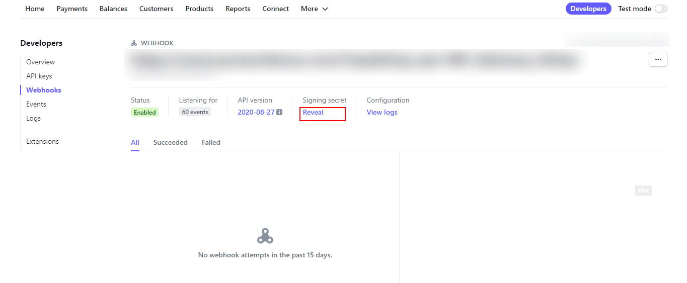687x283 pixels.
Task: Click the webhook icon beside WEBHOOK label
Action: pos(134,43)
